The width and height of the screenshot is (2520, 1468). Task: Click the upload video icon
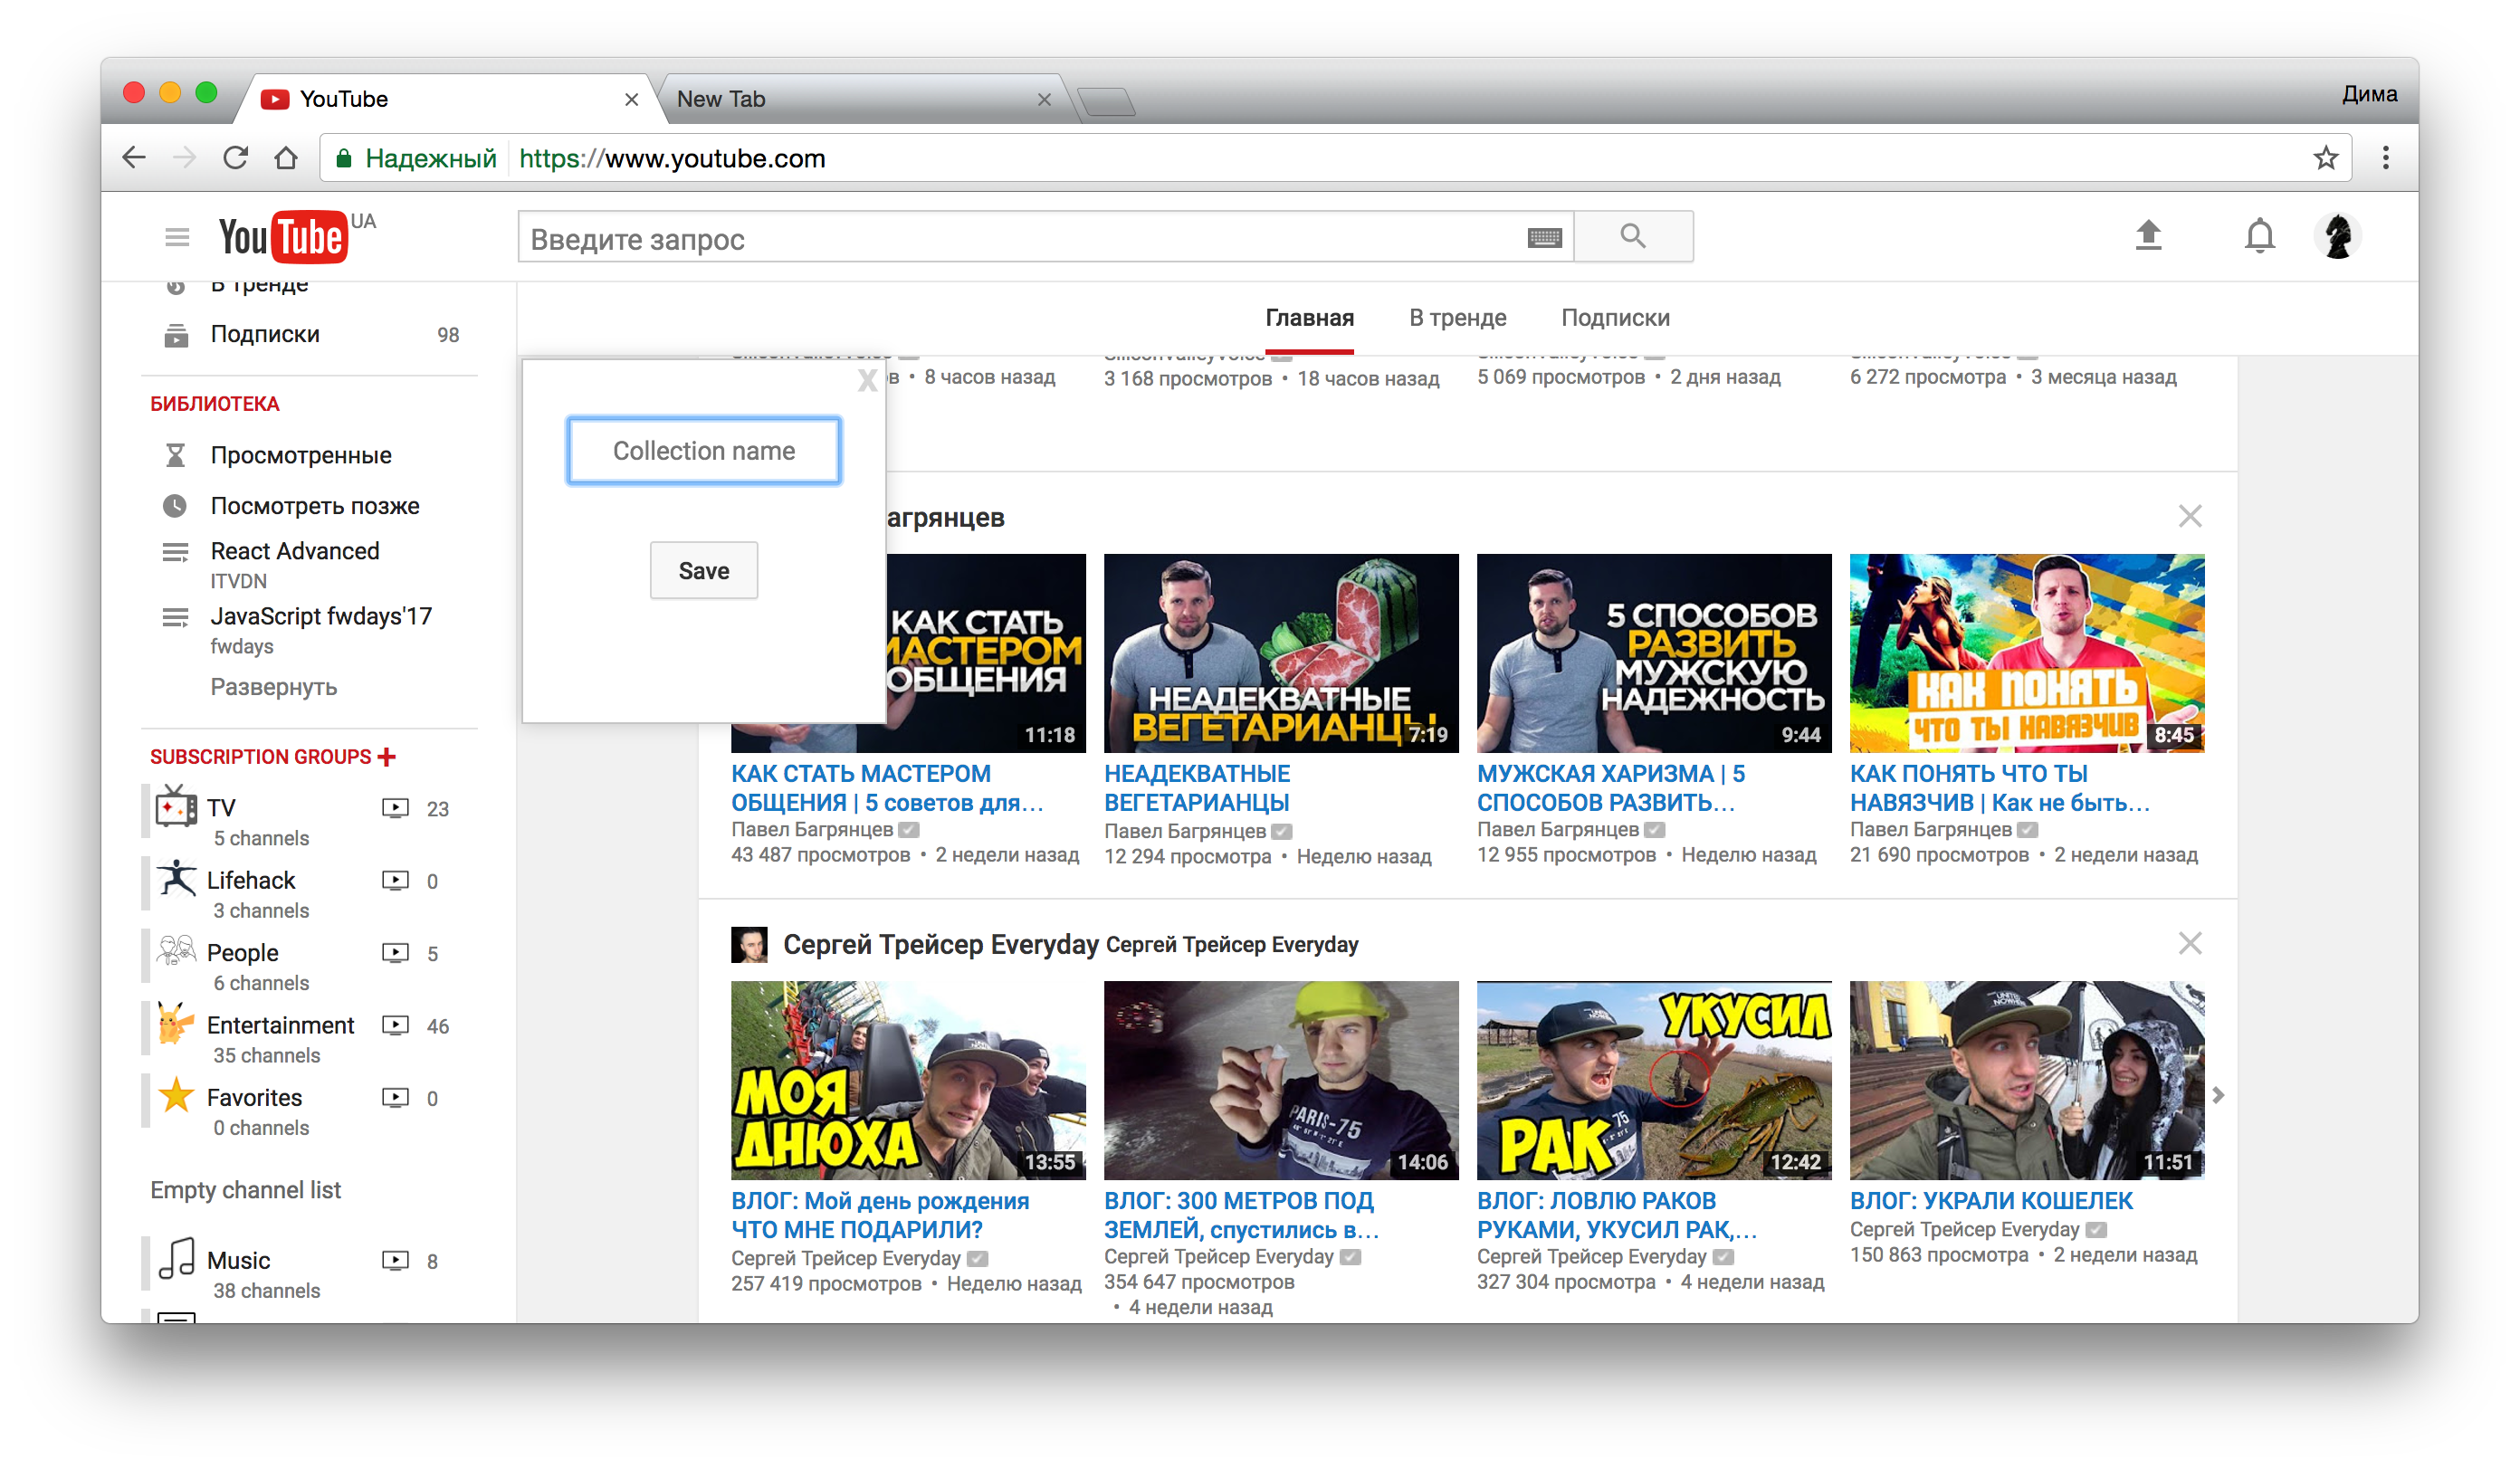click(2148, 236)
